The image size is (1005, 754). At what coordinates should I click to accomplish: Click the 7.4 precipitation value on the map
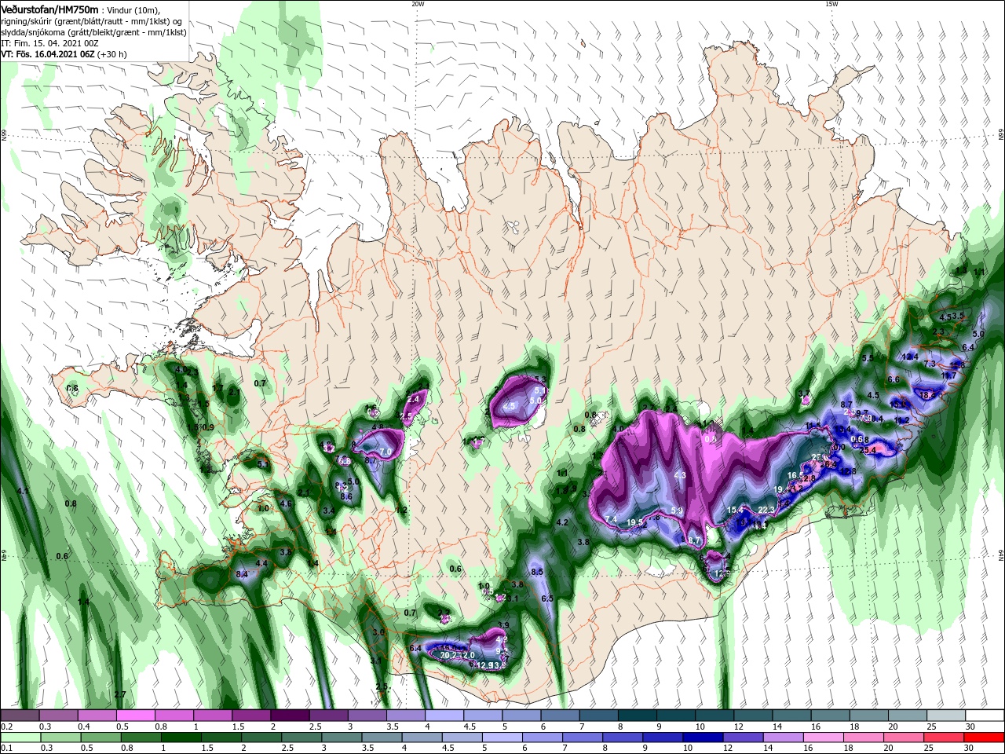[x=612, y=519]
